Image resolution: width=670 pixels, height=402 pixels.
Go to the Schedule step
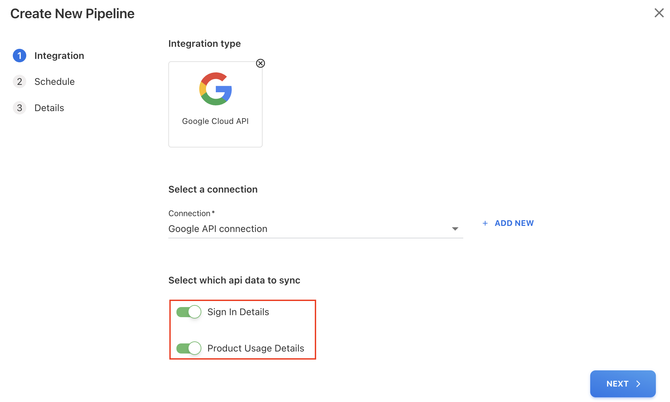pyautogui.click(x=55, y=81)
